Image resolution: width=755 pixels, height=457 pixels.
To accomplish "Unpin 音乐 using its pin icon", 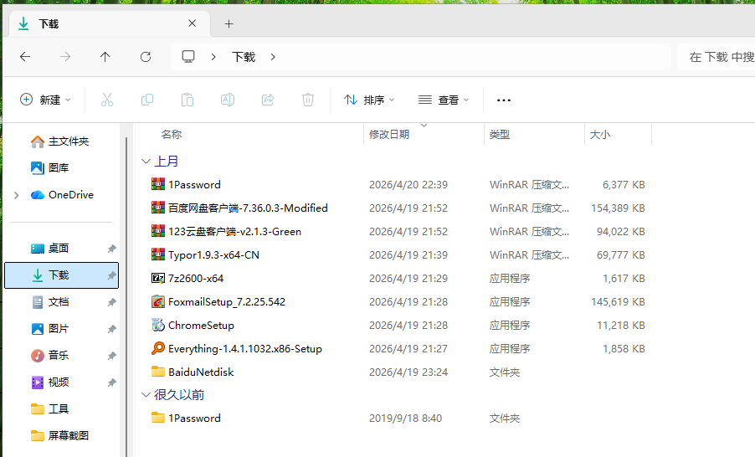I will coord(111,356).
